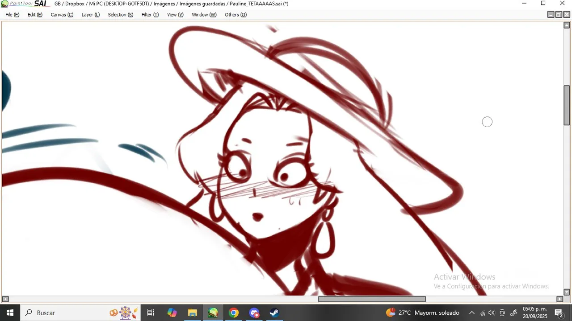Open Discord from the taskbar
This screenshot has height=321, width=572.
pos(254,313)
